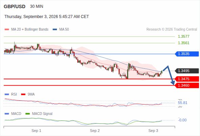
Task: Click the red 1.3460 support price tag
Action: [x=187, y=85]
